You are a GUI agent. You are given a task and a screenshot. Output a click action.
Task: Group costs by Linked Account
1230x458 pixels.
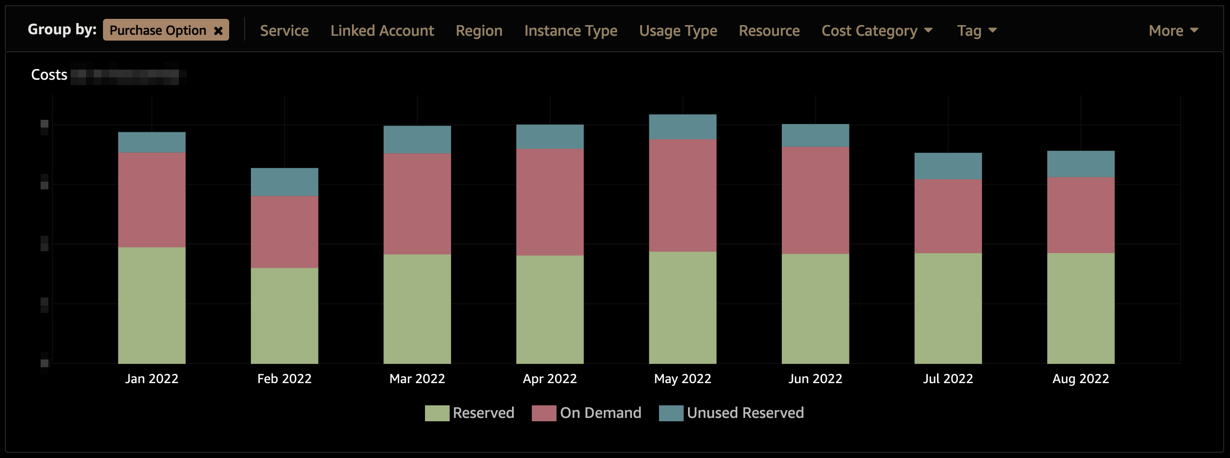pos(382,30)
